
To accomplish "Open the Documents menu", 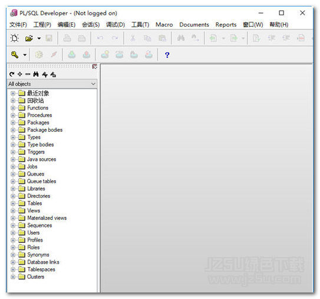I will pos(194,25).
